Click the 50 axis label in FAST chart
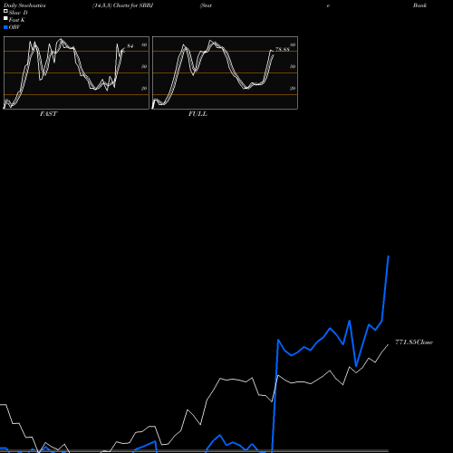 (144, 66)
